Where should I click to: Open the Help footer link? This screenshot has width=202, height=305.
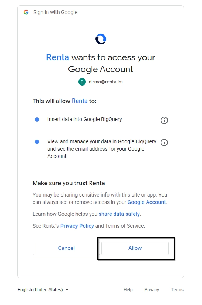point(128,289)
